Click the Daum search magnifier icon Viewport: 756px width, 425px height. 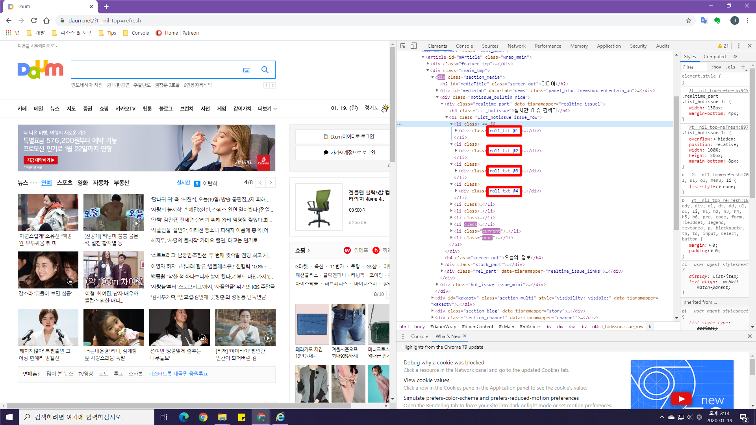click(265, 70)
